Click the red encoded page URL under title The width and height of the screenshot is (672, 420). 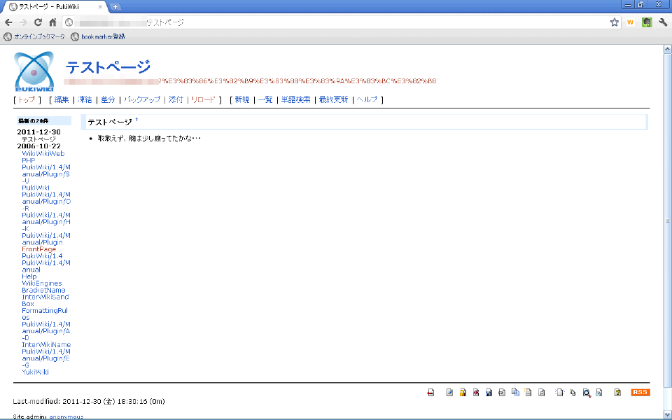[250, 81]
